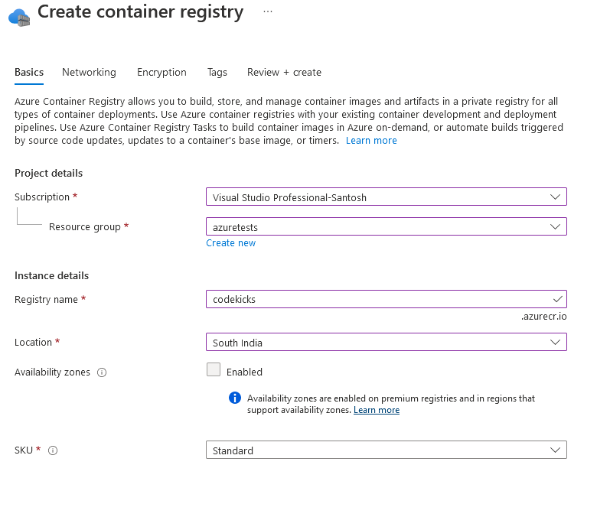Click Create new resource group link
The width and height of the screenshot is (610, 530).
[230, 243]
